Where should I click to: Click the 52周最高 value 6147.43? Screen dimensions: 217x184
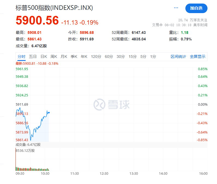point(139,32)
